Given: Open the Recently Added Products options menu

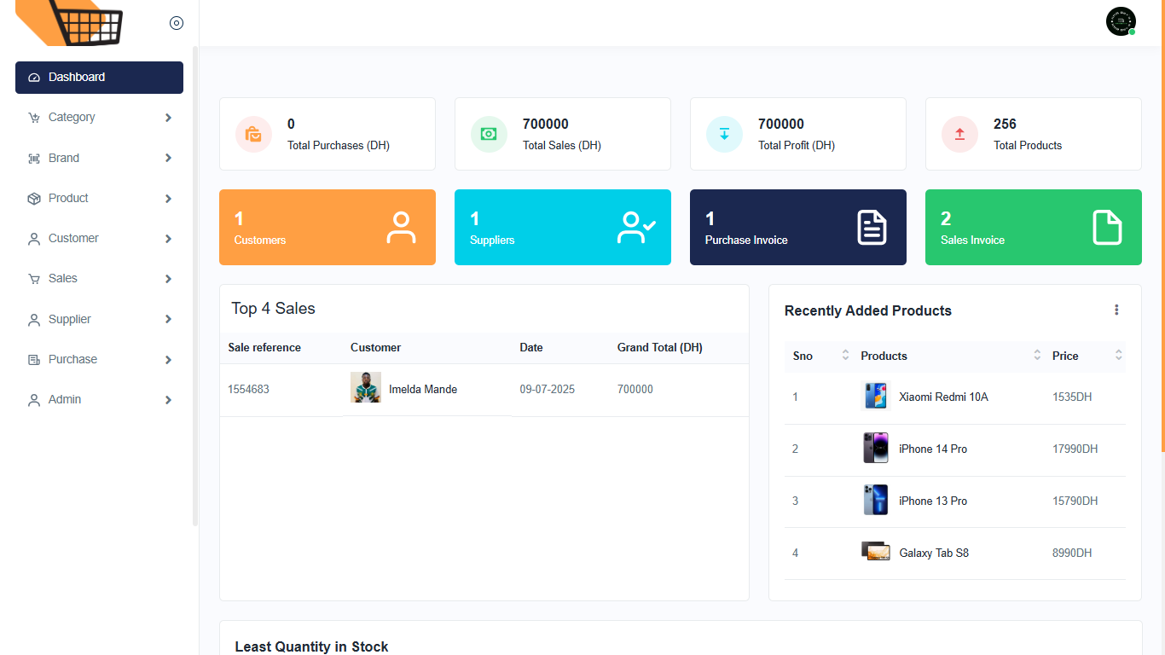Looking at the screenshot, I should (x=1116, y=310).
